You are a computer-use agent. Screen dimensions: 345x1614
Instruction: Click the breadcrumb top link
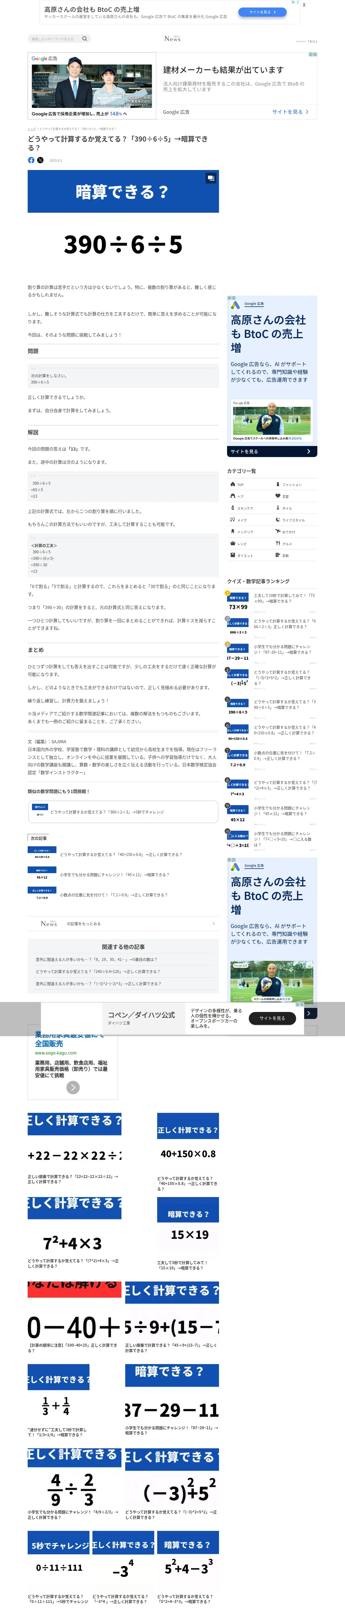[x=31, y=129]
